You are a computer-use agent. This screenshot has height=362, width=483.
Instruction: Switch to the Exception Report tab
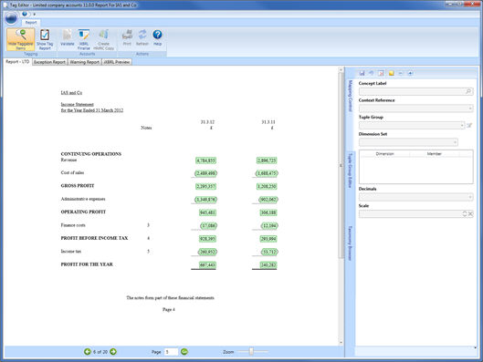pos(49,62)
